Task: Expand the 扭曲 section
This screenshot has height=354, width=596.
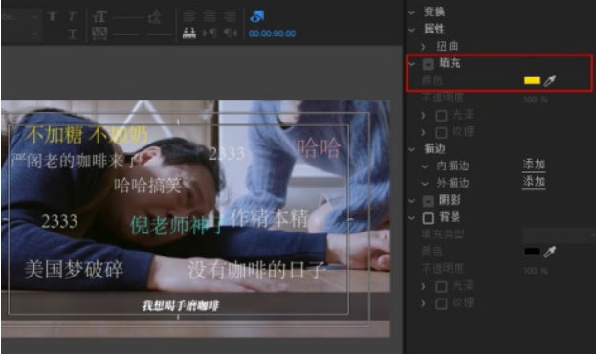Action: click(x=424, y=46)
